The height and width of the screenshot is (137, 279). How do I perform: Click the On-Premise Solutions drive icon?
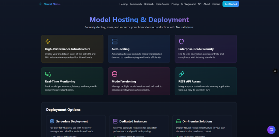[x=179, y=121]
